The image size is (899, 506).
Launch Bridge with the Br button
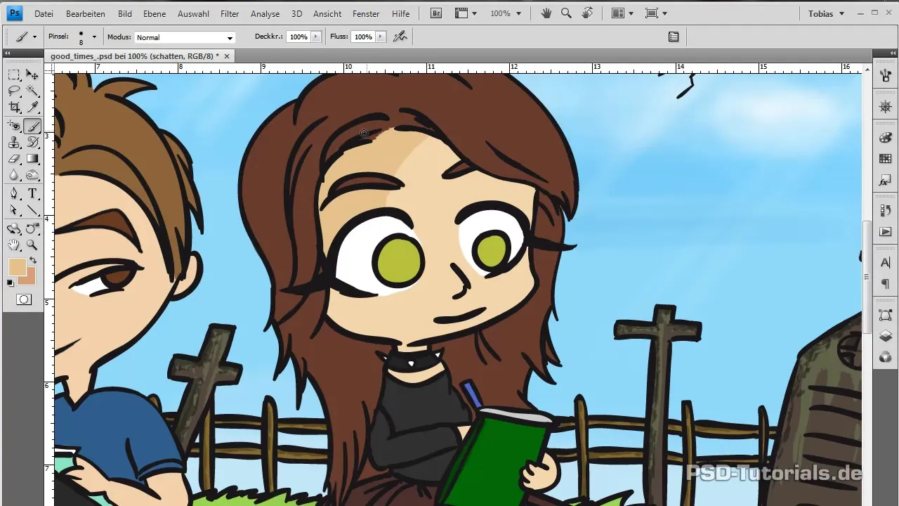[435, 13]
